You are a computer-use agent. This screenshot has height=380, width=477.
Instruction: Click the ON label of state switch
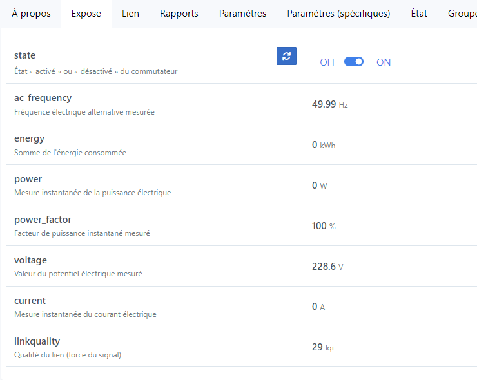384,62
